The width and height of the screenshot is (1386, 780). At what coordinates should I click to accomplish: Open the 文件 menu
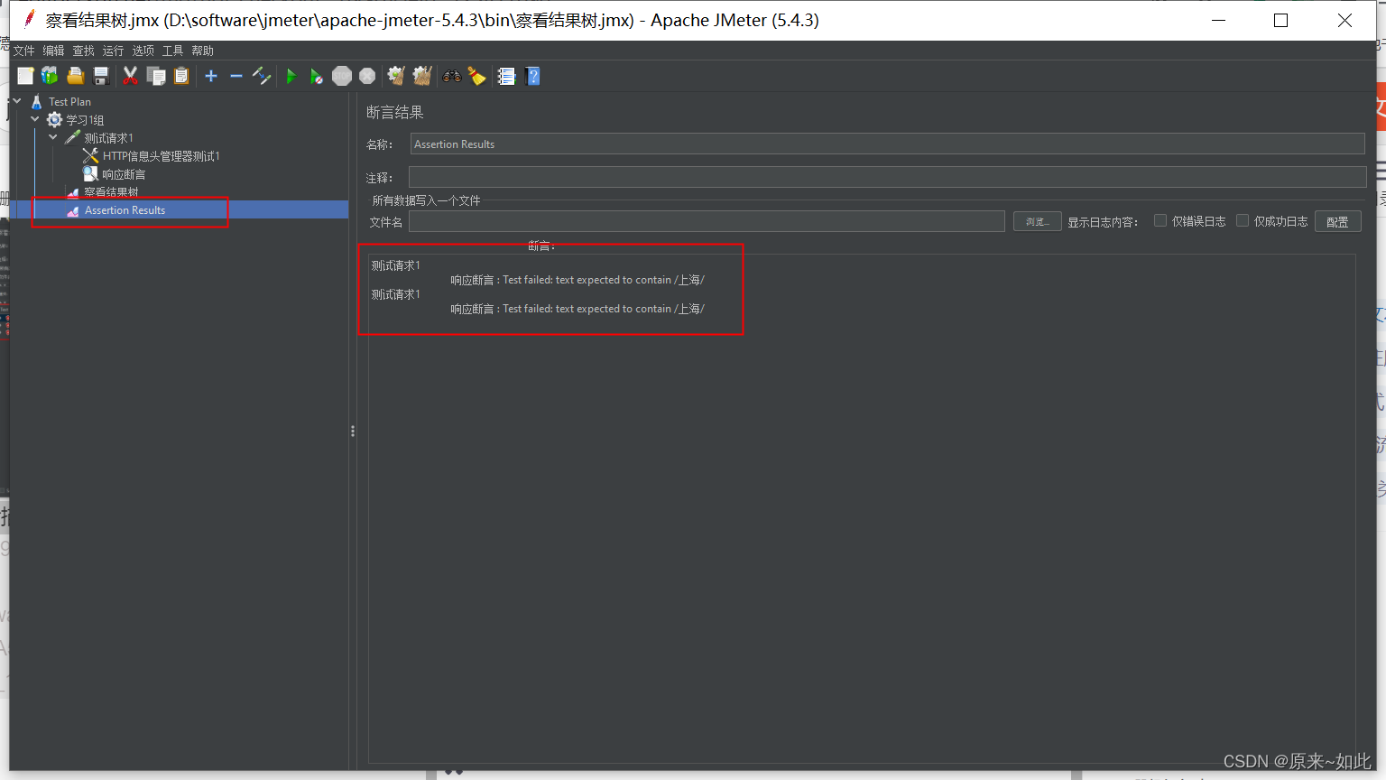point(24,51)
